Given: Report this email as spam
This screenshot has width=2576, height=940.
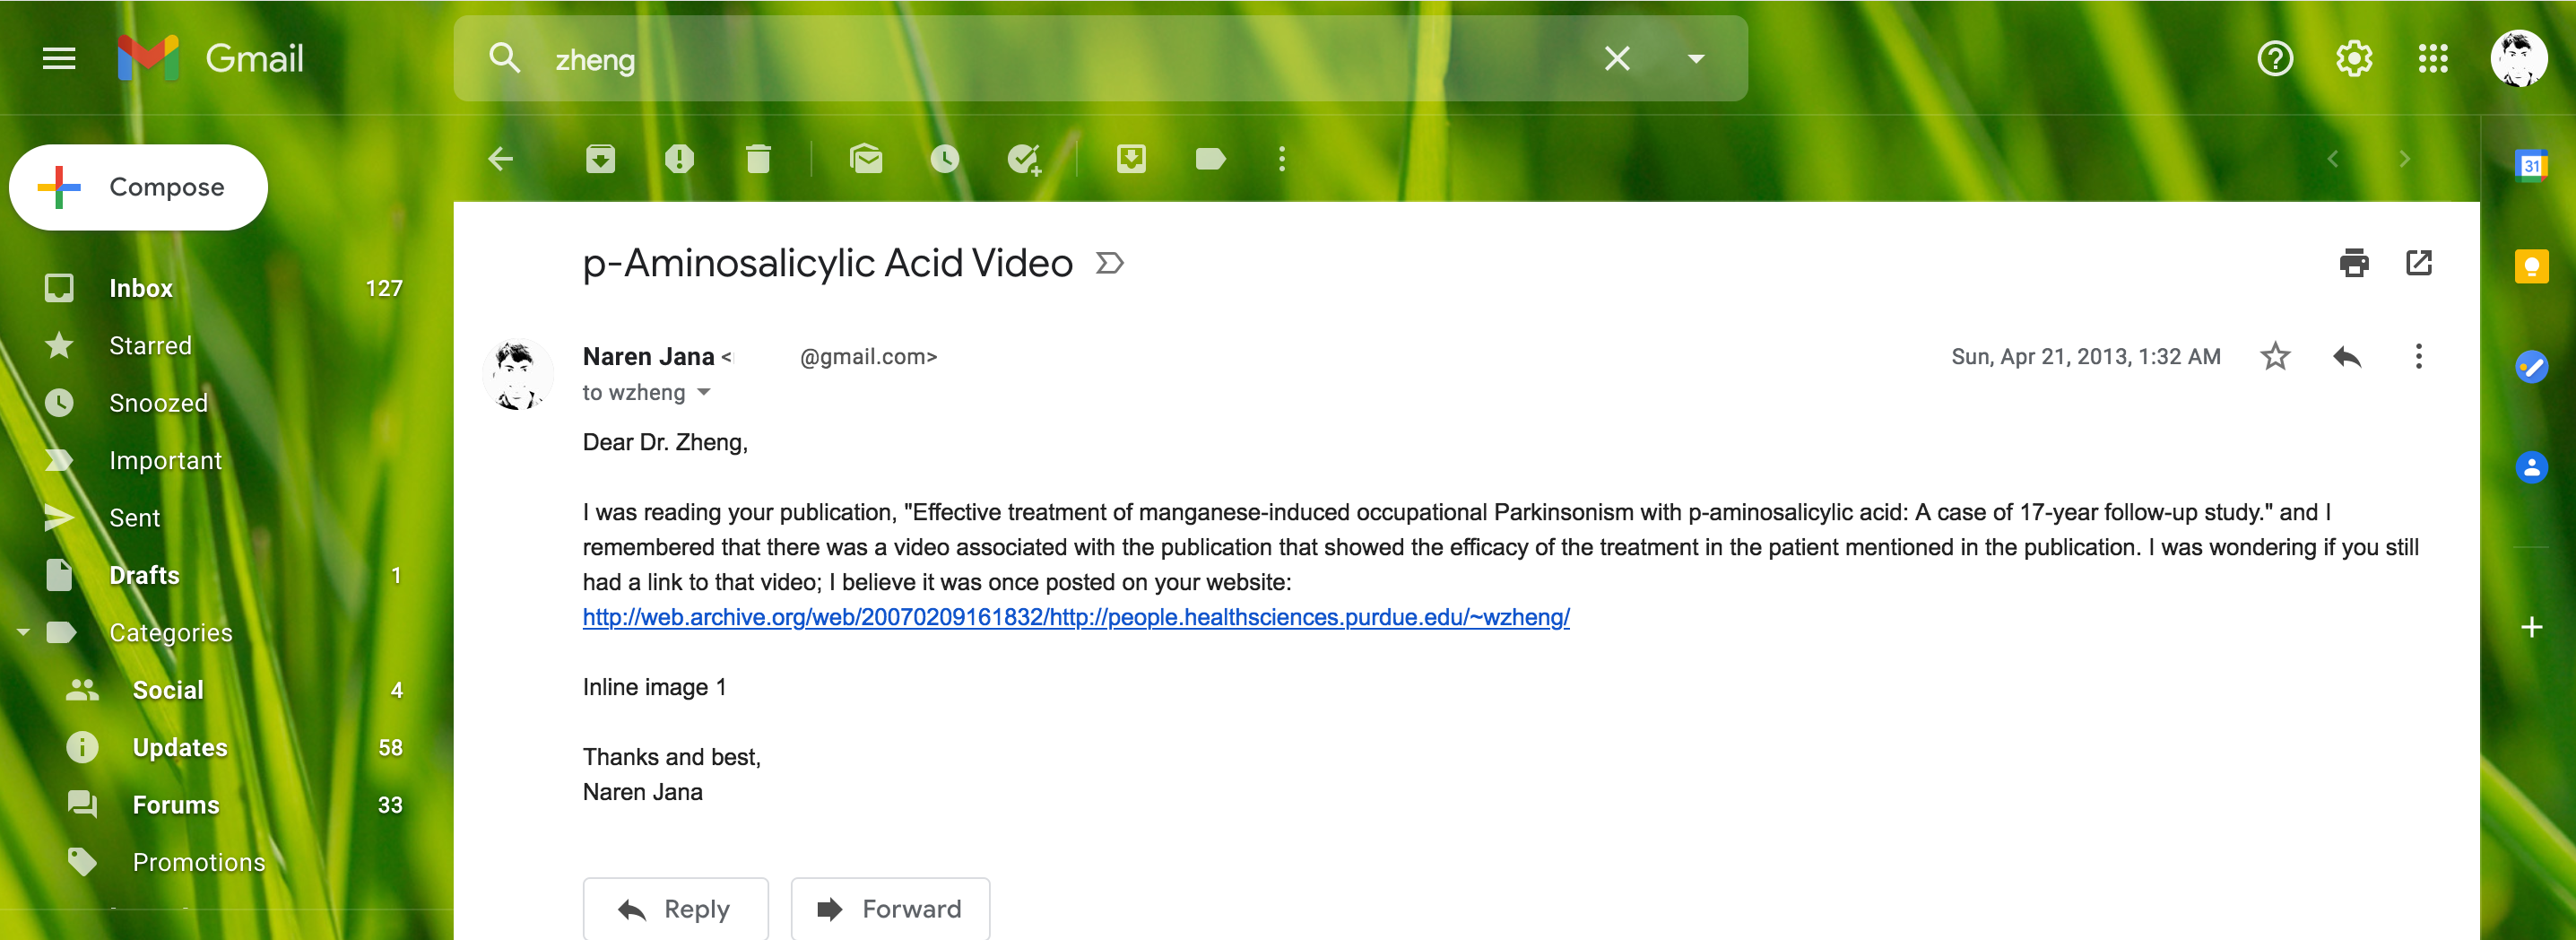Looking at the screenshot, I should (680, 158).
